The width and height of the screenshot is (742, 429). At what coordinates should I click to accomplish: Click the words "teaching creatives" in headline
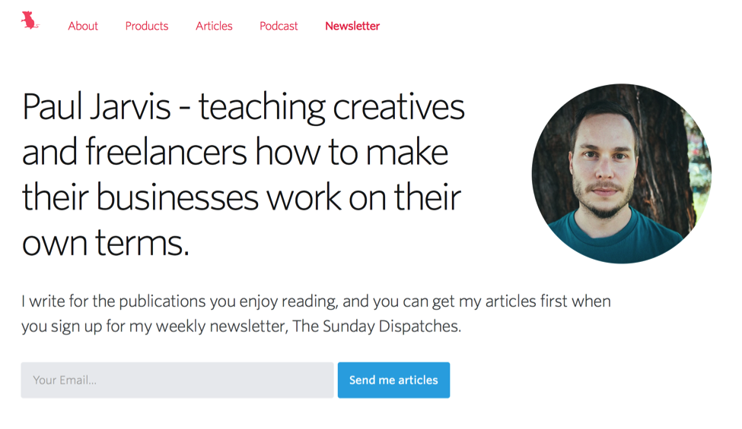coord(332,107)
